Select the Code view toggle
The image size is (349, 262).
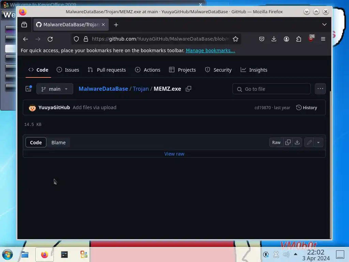point(36,142)
